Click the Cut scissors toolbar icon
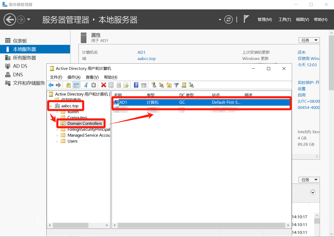The width and height of the screenshot is (334, 237). click(86, 85)
